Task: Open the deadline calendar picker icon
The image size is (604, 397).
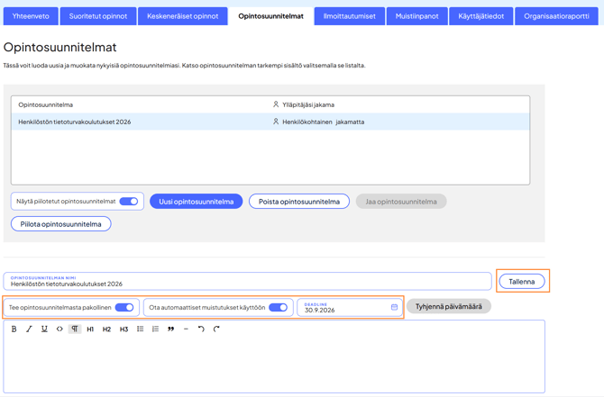Action: tap(394, 308)
